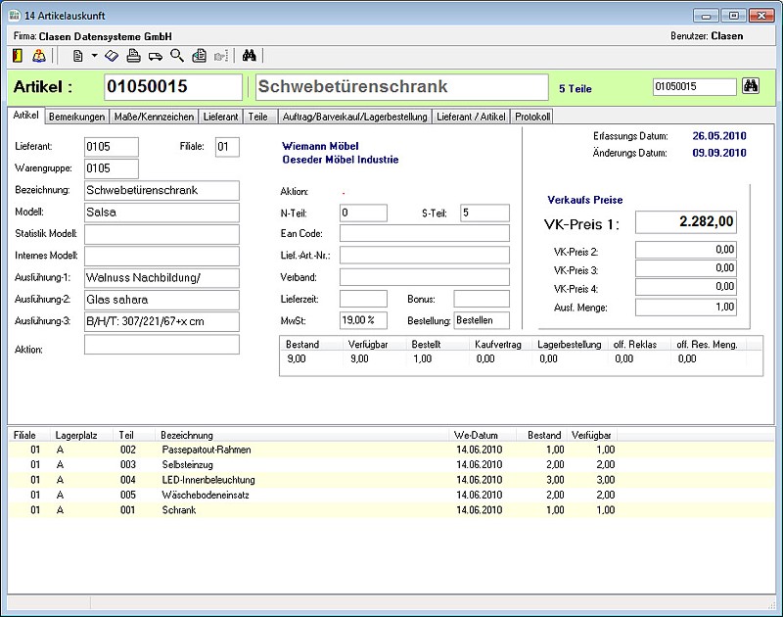Click the new document toolbar icon

(77, 56)
